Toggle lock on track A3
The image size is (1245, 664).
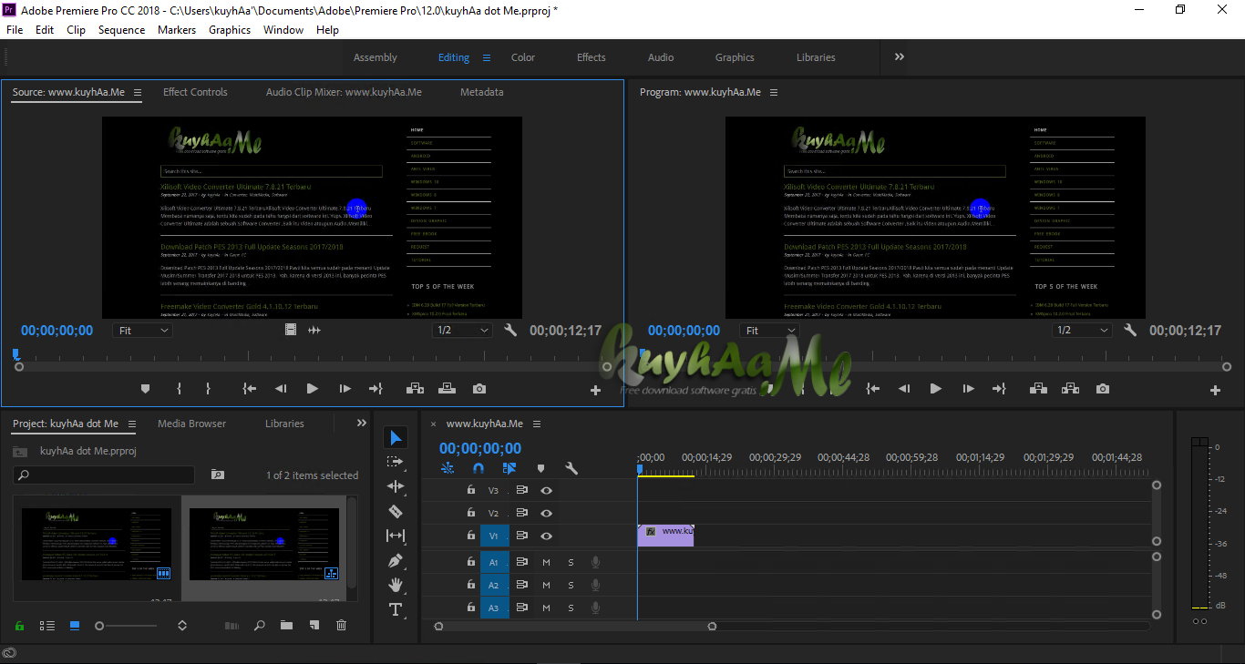(x=471, y=608)
